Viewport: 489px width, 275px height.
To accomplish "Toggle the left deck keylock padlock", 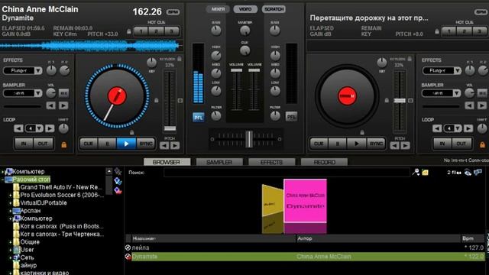I will click(180, 59).
